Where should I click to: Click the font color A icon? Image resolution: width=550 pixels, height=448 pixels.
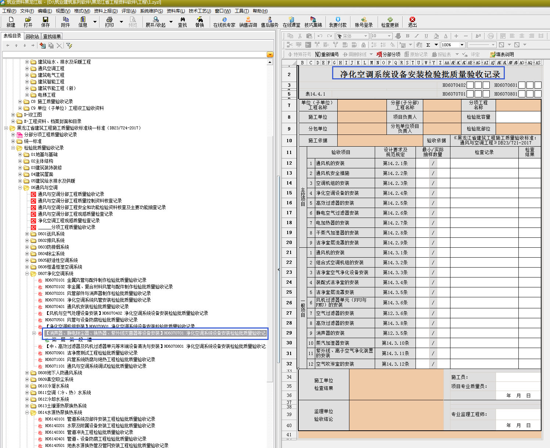pyautogui.click(x=446, y=36)
